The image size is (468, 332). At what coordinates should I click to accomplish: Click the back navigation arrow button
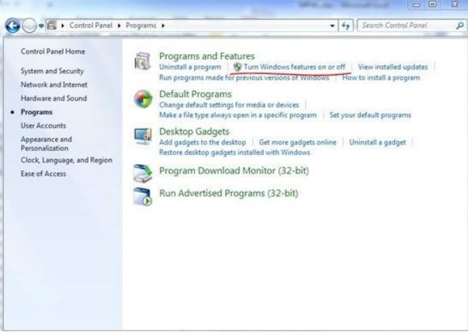(x=12, y=26)
